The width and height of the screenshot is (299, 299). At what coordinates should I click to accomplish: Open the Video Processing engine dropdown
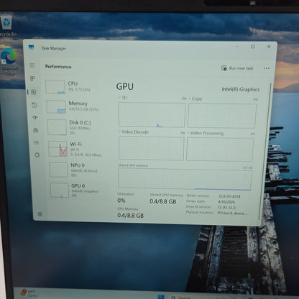click(x=206, y=133)
